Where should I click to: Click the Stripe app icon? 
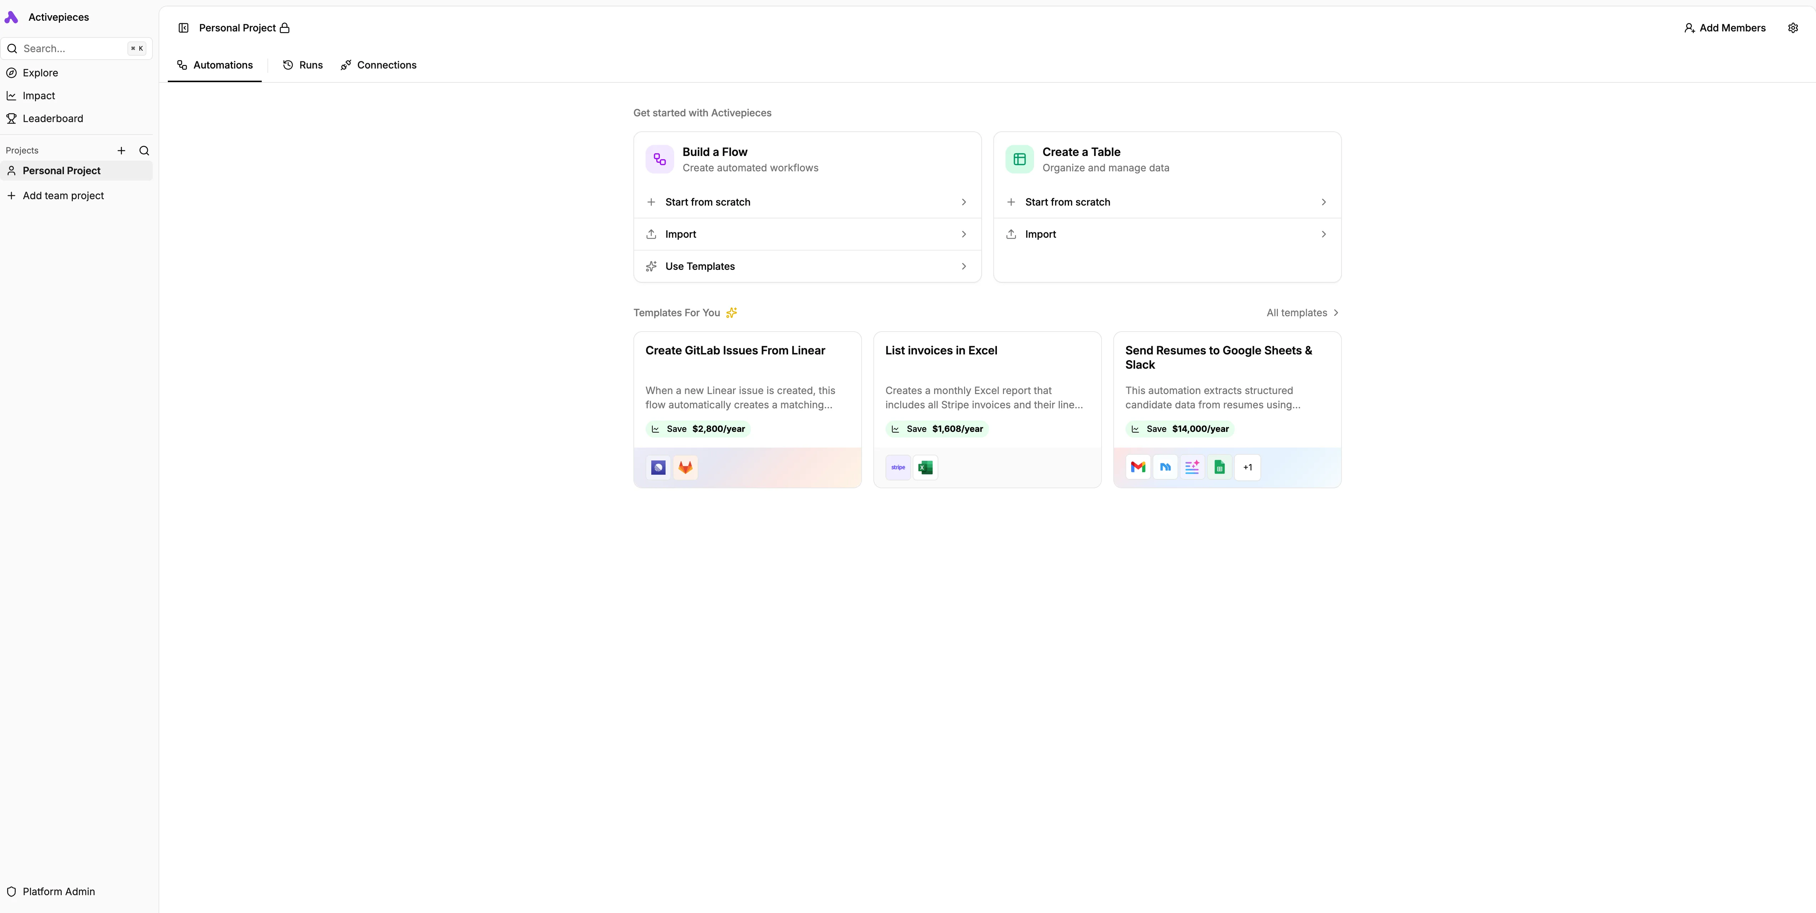[898, 468]
